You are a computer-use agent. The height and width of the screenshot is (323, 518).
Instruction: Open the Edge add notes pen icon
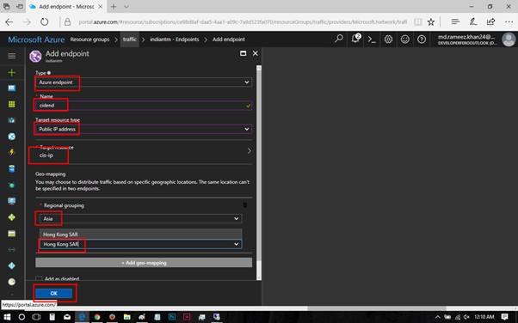pyautogui.click(x=473, y=21)
